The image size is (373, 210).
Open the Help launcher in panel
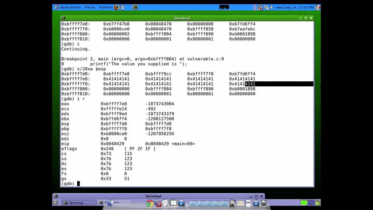(122, 7)
